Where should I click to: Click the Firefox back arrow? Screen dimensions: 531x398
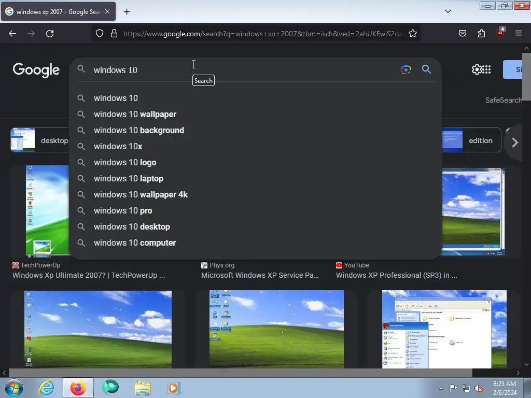[x=12, y=34]
